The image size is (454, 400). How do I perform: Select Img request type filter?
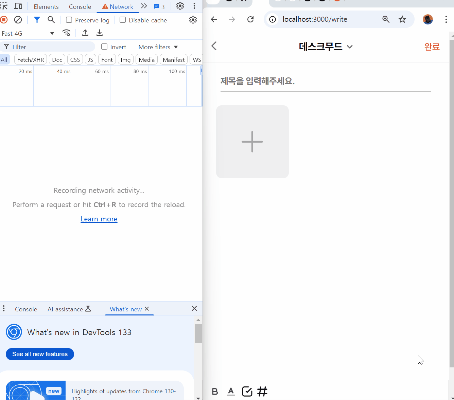(126, 60)
